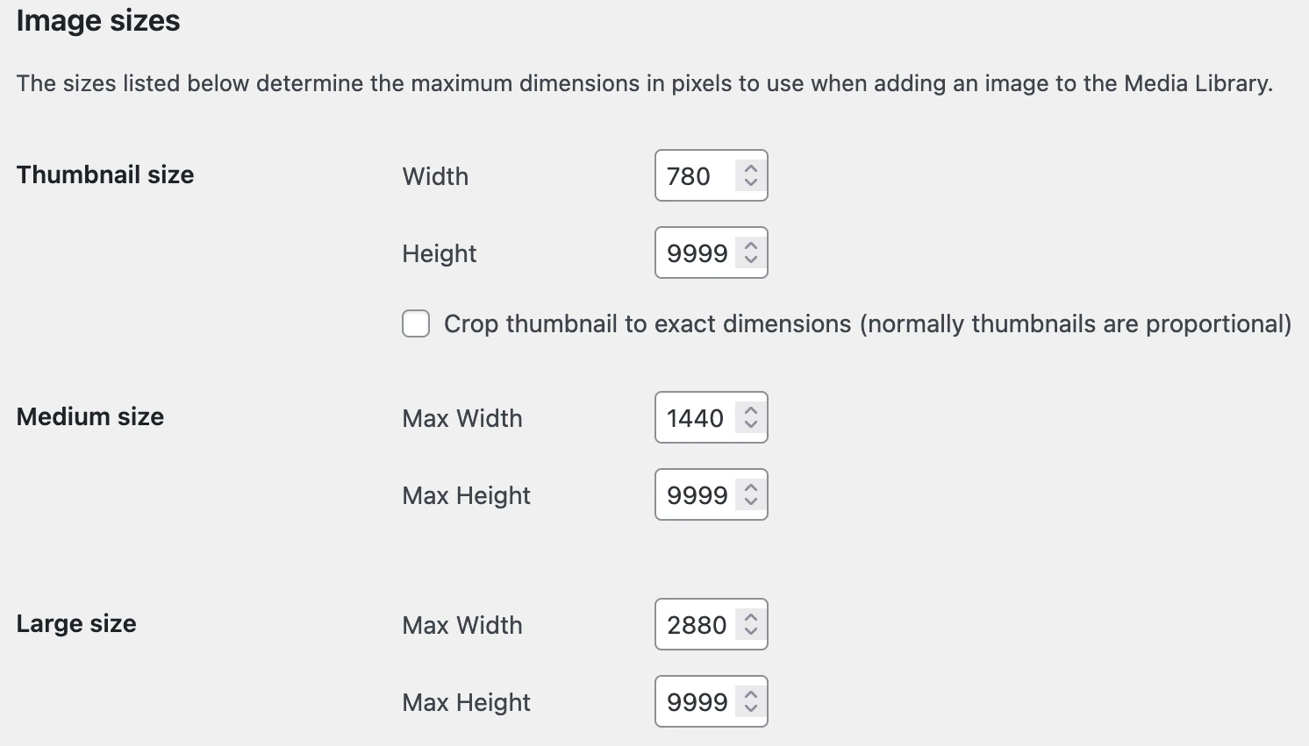
Task: Enable Crop thumbnail to exact dimensions checkbox
Action: (416, 323)
